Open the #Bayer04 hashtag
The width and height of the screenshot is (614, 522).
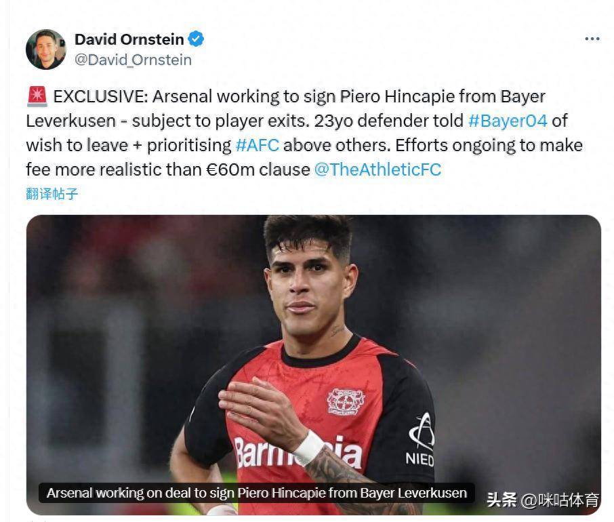pos(508,121)
